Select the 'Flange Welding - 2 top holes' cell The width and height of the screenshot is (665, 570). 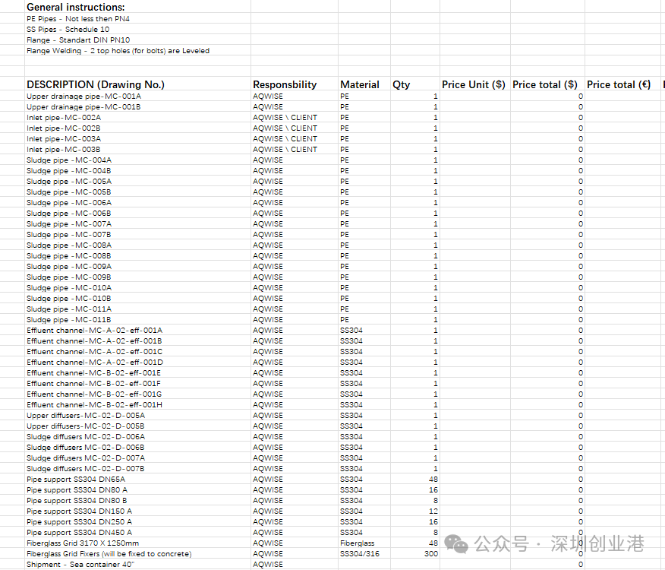tap(137, 50)
